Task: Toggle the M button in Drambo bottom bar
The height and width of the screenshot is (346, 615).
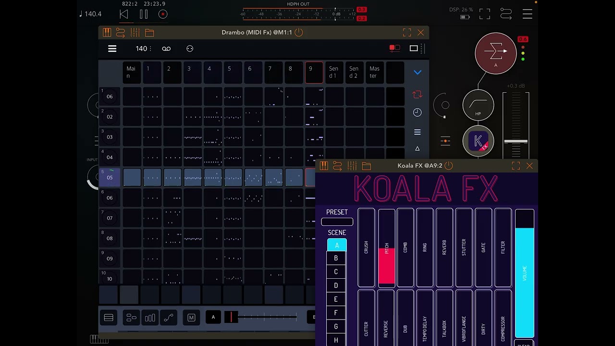Action: coord(191,318)
